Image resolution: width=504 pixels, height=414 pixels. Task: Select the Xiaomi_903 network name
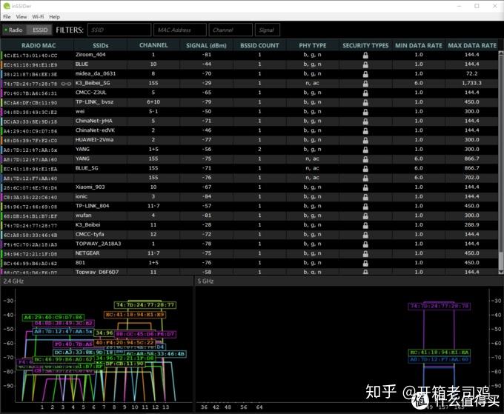90,187
